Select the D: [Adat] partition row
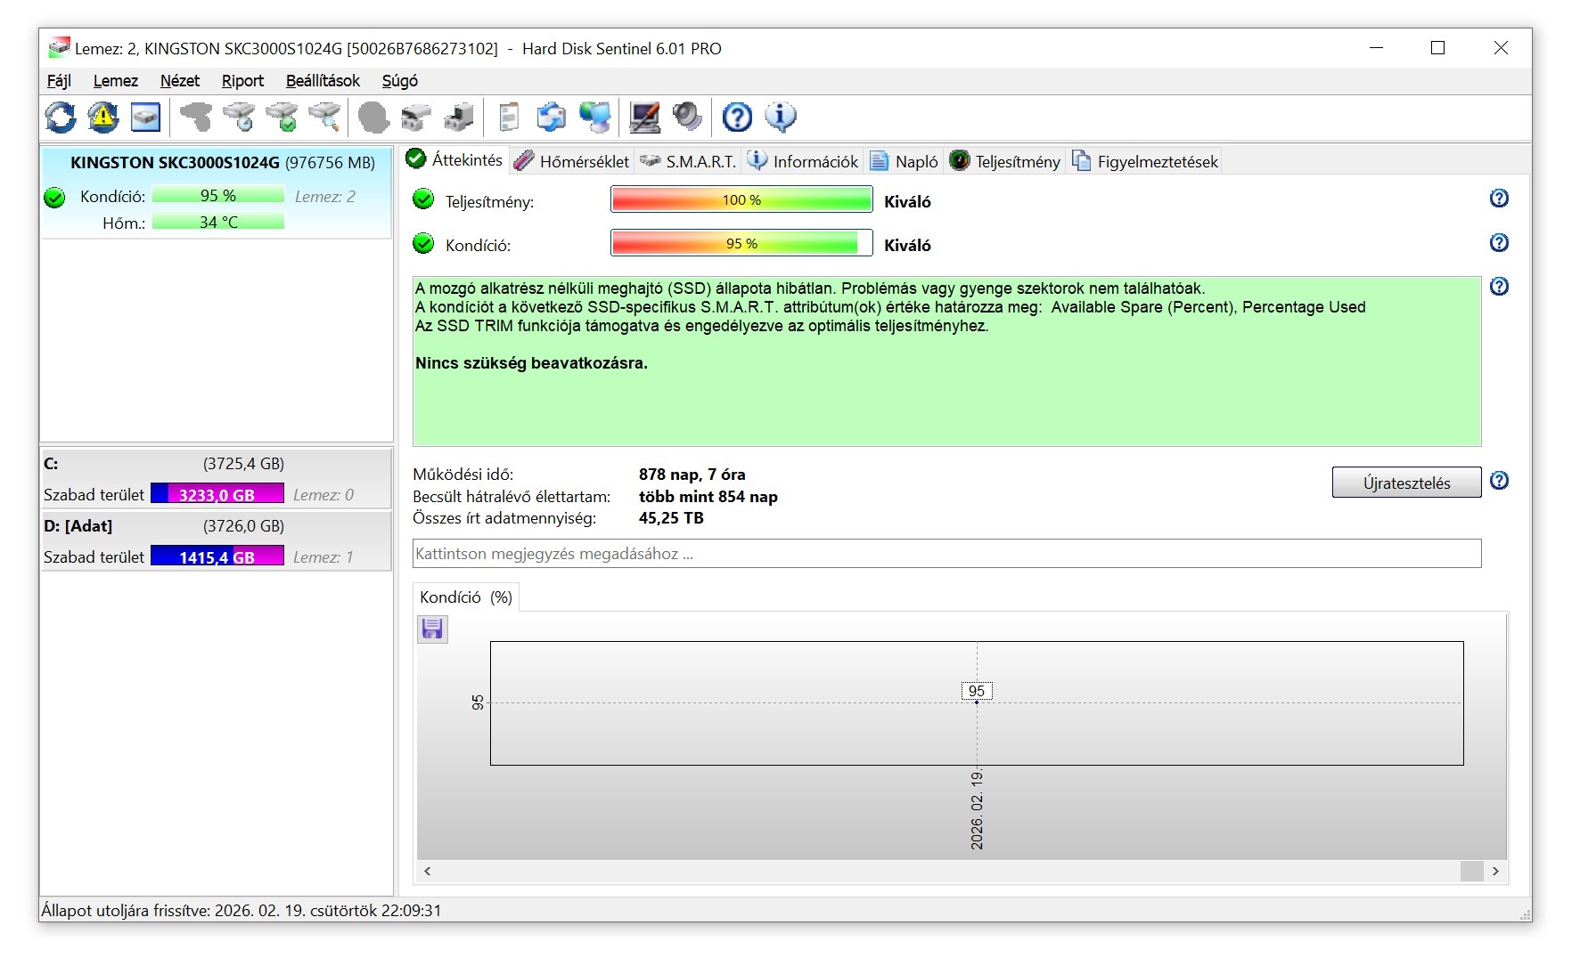The image size is (1580, 958). coord(216,540)
